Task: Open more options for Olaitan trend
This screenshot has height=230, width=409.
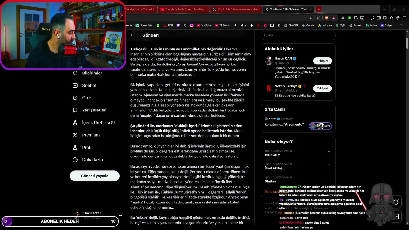Action: [x=330, y=178]
